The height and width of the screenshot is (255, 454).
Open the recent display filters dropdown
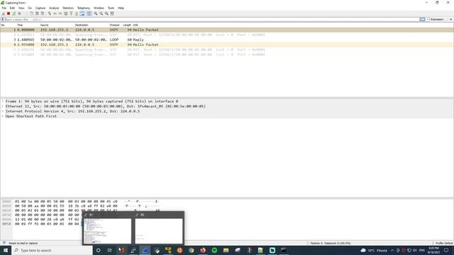[x=428, y=19]
